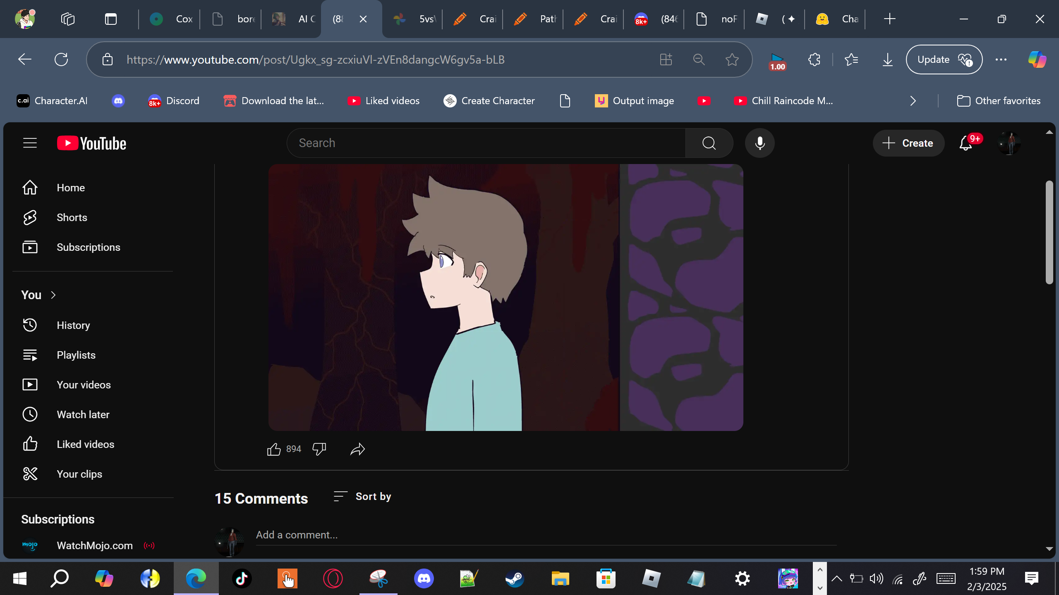Open the Chill Raincode M... bookmark
Screen dimensions: 1059x595
click(783, 101)
